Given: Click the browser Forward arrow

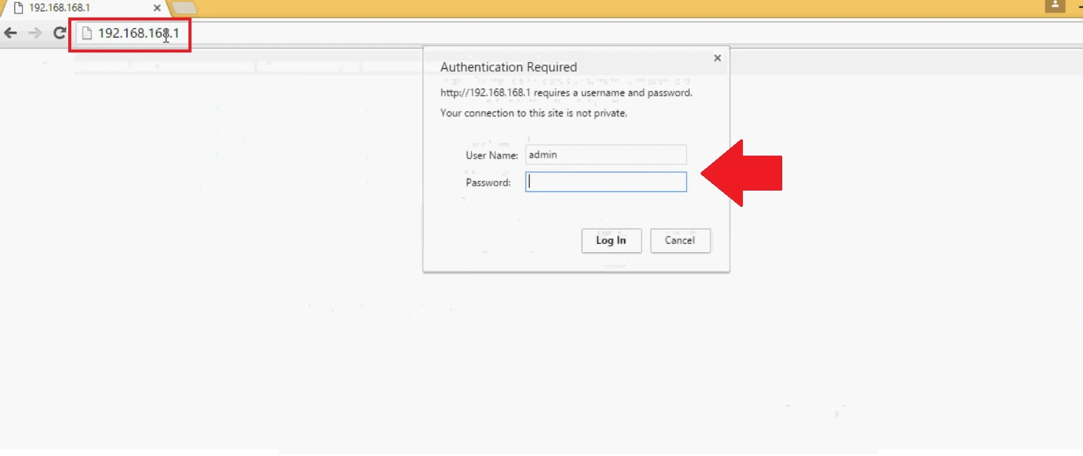Looking at the screenshot, I should click(x=35, y=33).
